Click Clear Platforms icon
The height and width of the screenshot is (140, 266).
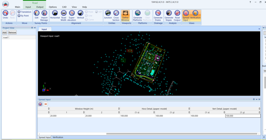tap(147, 16)
